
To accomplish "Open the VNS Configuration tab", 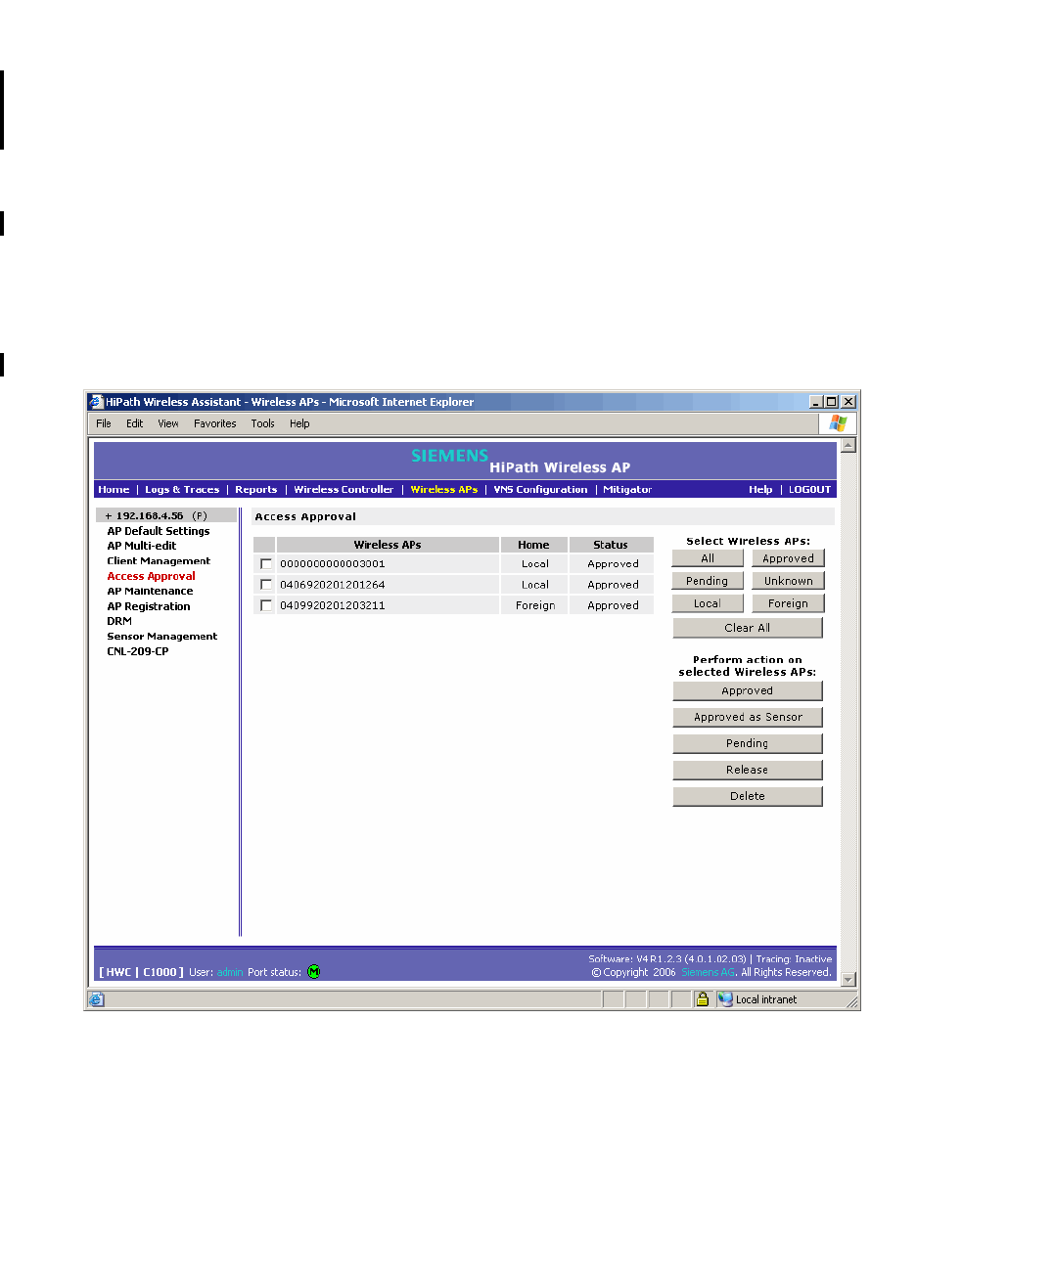I will pyautogui.click(x=540, y=490).
